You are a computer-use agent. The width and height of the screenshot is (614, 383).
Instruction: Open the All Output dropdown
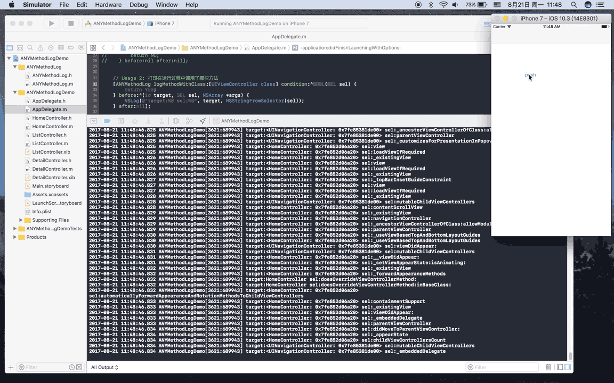(104, 368)
